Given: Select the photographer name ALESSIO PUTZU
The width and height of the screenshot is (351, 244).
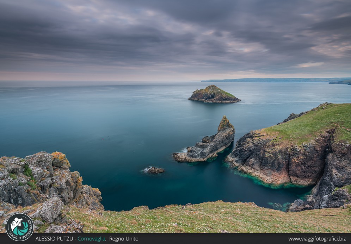Looking at the screenshot, I should tap(55, 239).
